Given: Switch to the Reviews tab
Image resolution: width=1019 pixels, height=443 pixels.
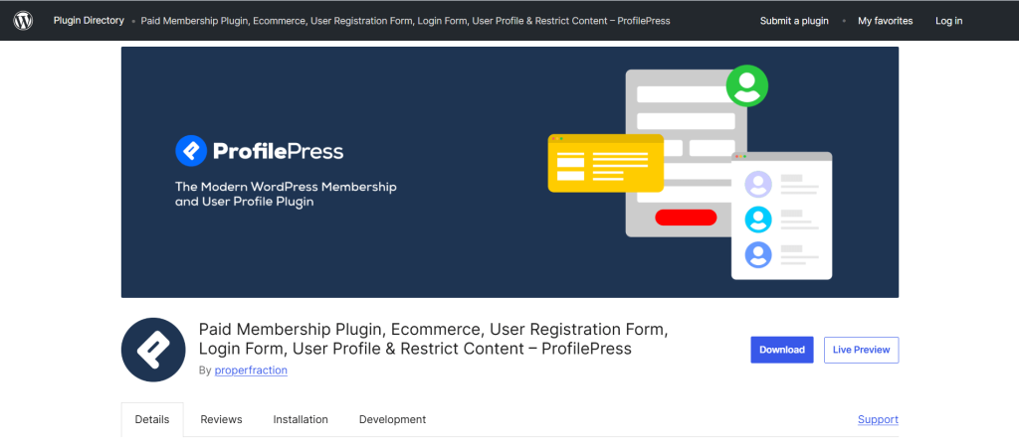Looking at the screenshot, I should 221,419.
